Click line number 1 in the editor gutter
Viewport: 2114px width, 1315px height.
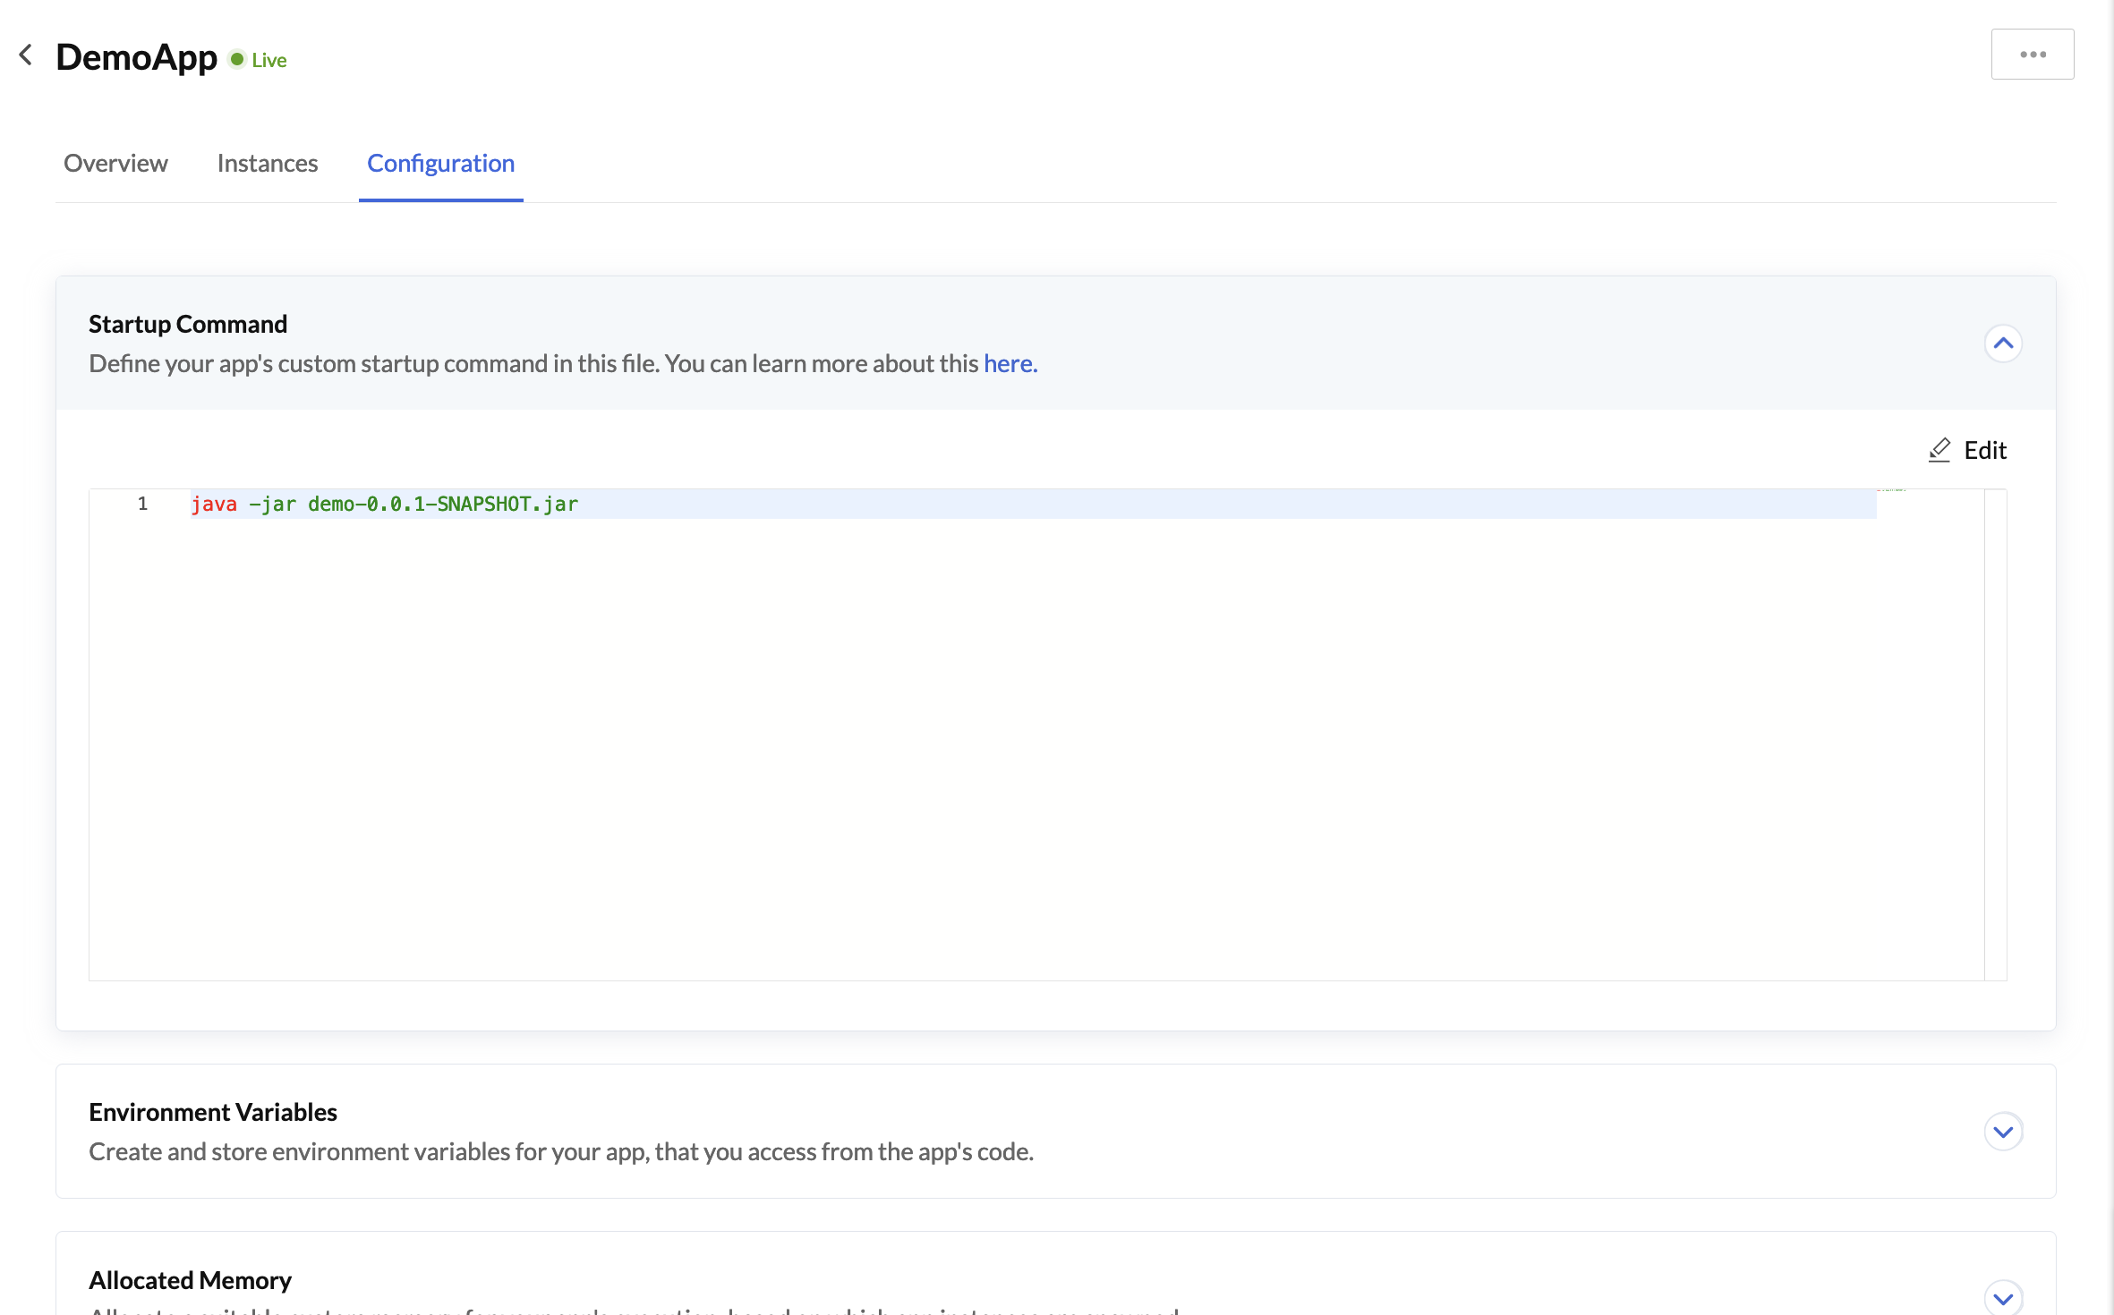(x=142, y=504)
